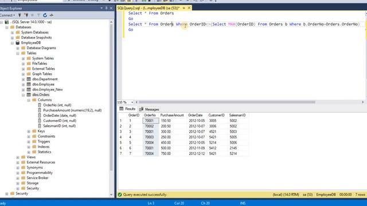Select the Keys folder under dbo.Orders
This screenshot has height=206, width=367.
tap(41, 131)
